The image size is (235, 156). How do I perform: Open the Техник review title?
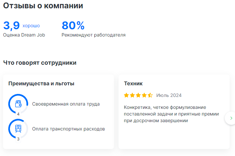(133, 83)
